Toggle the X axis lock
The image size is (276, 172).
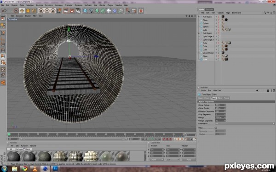coord(41,11)
